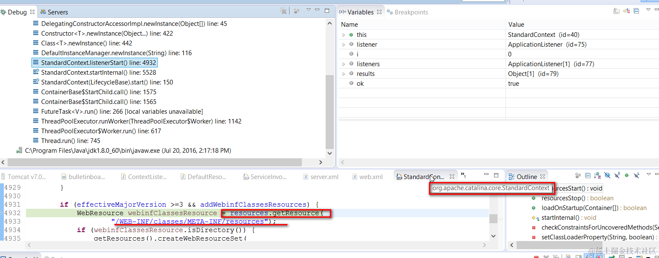This screenshot has width=659, height=258.
Task: Close the Variables tab
Action: [x=379, y=12]
